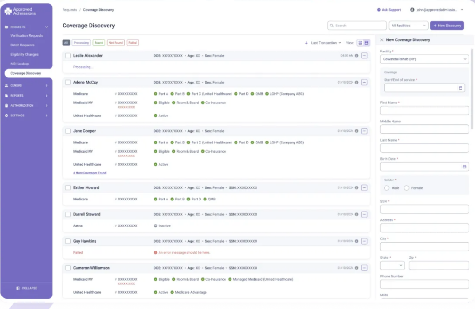
Task: Toggle the sort direction arrow icon
Action: (306, 43)
